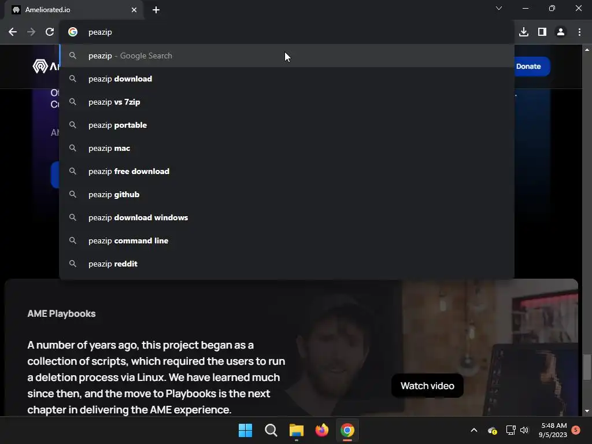Click the address bar containing peazip
Viewport: 592px width, 444px height.
click(287, 32)
